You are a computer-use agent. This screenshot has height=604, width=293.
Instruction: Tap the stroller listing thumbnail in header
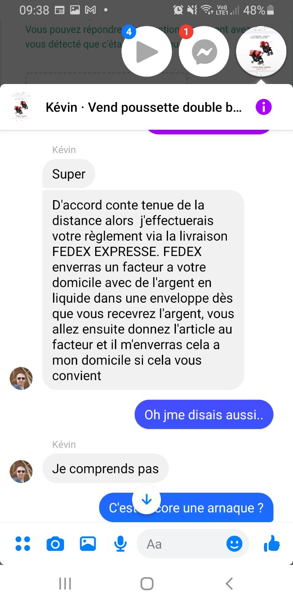tap(21, 106)
